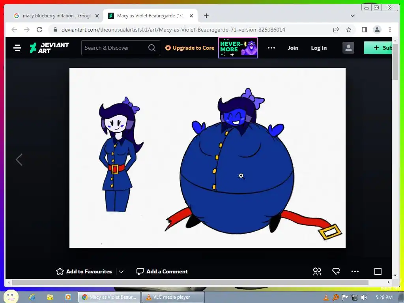Image resolution: width=404 pixels, height=303 pixels.
Task: Open the Nevermore promo banner
Action: tap(238, 48)
